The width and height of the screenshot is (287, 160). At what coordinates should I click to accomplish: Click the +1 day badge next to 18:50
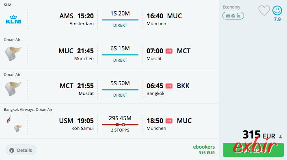[x=169, y=121]
